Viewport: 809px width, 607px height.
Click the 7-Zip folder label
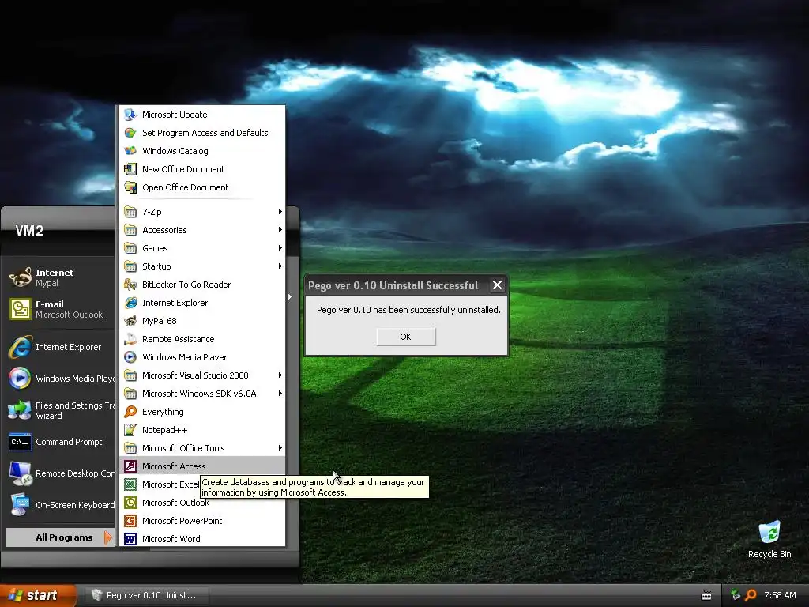click(x=152, y=212)
